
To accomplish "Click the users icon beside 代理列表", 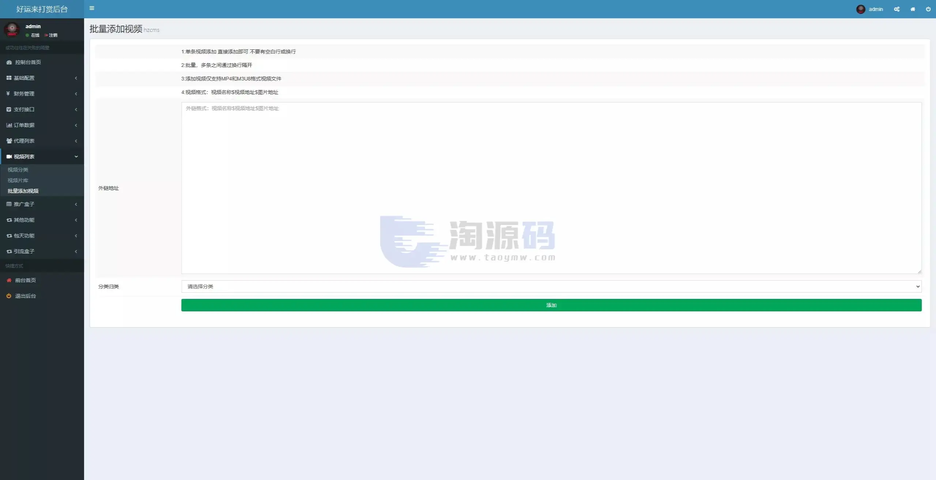I will (x=9, y=141).
